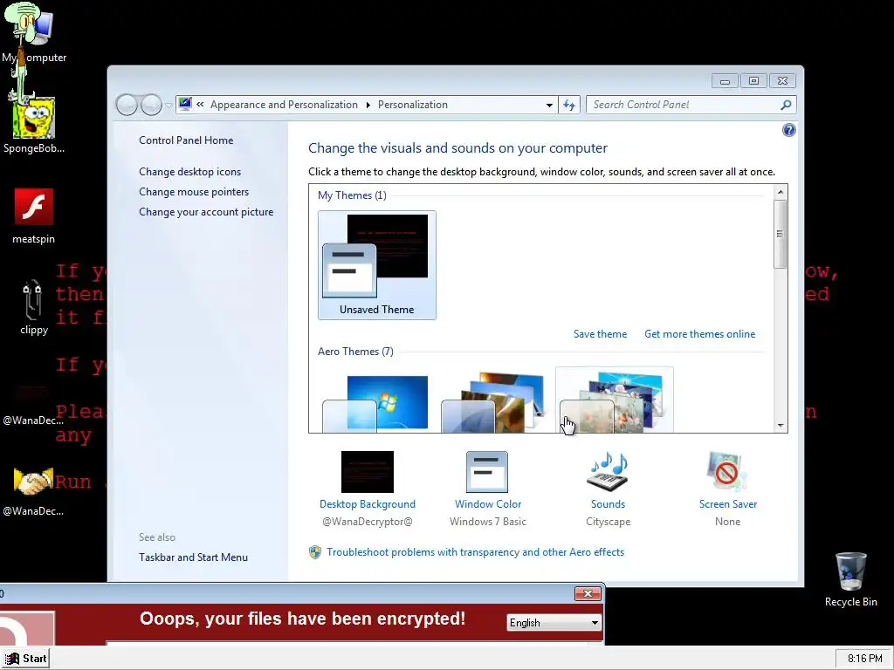
Task: Open Change mouse pointers
Action: coord(194,192)
